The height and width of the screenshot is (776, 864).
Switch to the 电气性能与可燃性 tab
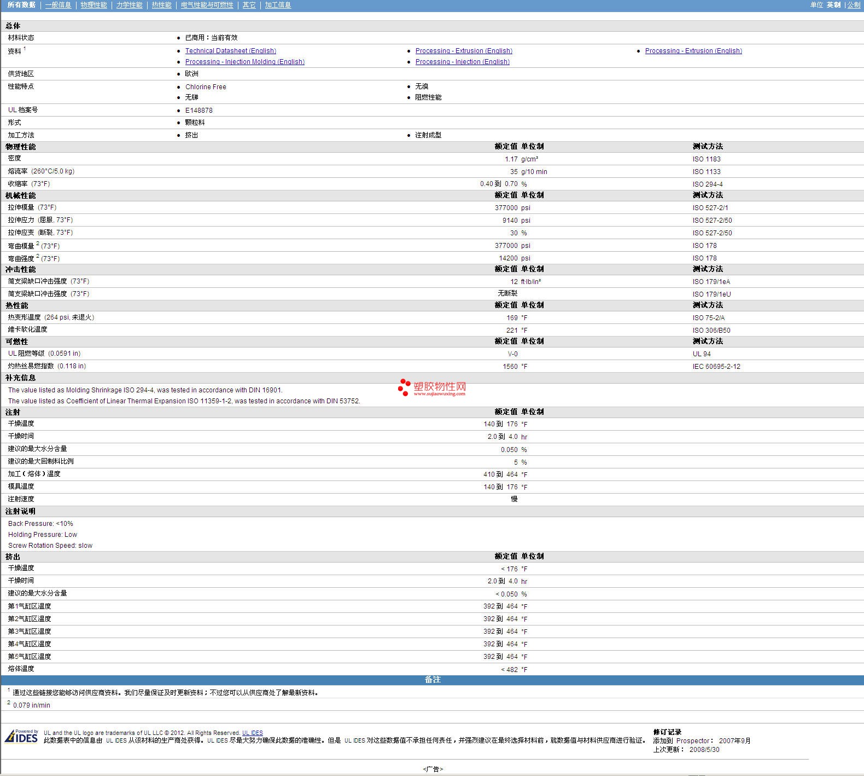click(x=207, y=5)
